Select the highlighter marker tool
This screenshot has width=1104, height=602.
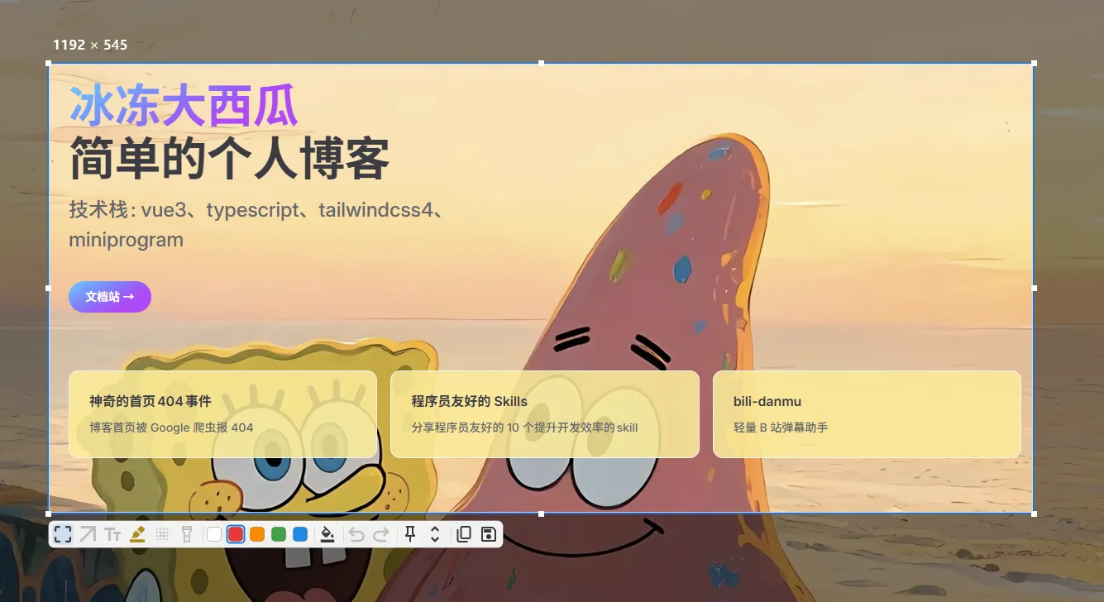coord(137,534)
